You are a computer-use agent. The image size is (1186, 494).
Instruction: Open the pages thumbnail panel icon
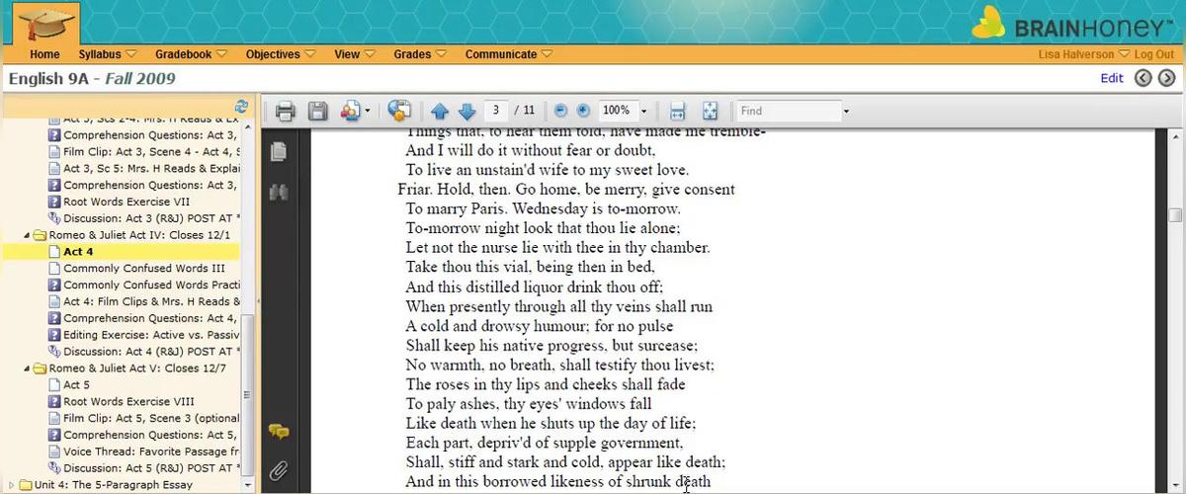point(279,151)
